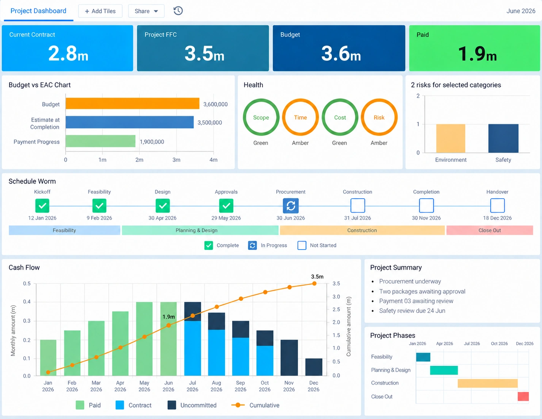Click the Paid legend color swatch
Viewport: 542px width, 419px height.
click(x=80, y=405)
